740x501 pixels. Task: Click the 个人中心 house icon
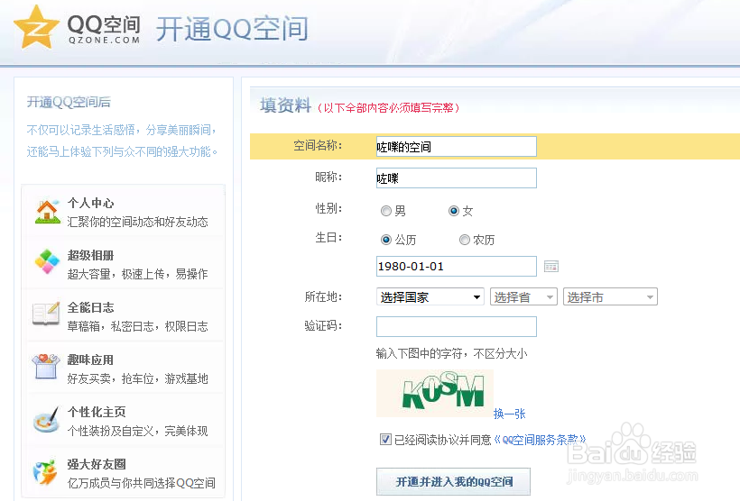pyautogui.click(x=47, y=212)
